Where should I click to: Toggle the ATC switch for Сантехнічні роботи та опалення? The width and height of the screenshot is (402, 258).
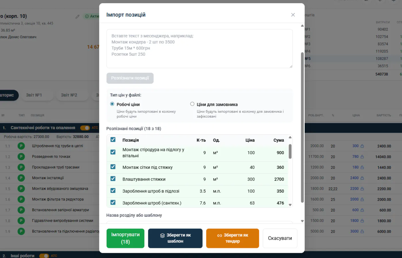(85, 128)
